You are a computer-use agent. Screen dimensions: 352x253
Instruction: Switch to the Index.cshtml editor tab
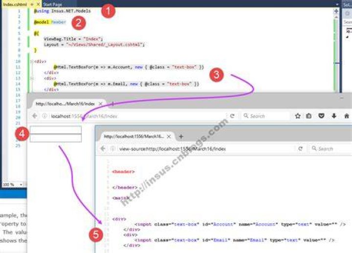click(x=15, y=4)
